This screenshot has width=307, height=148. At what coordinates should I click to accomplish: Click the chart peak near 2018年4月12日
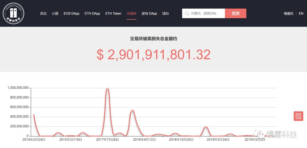pos(132,110)
